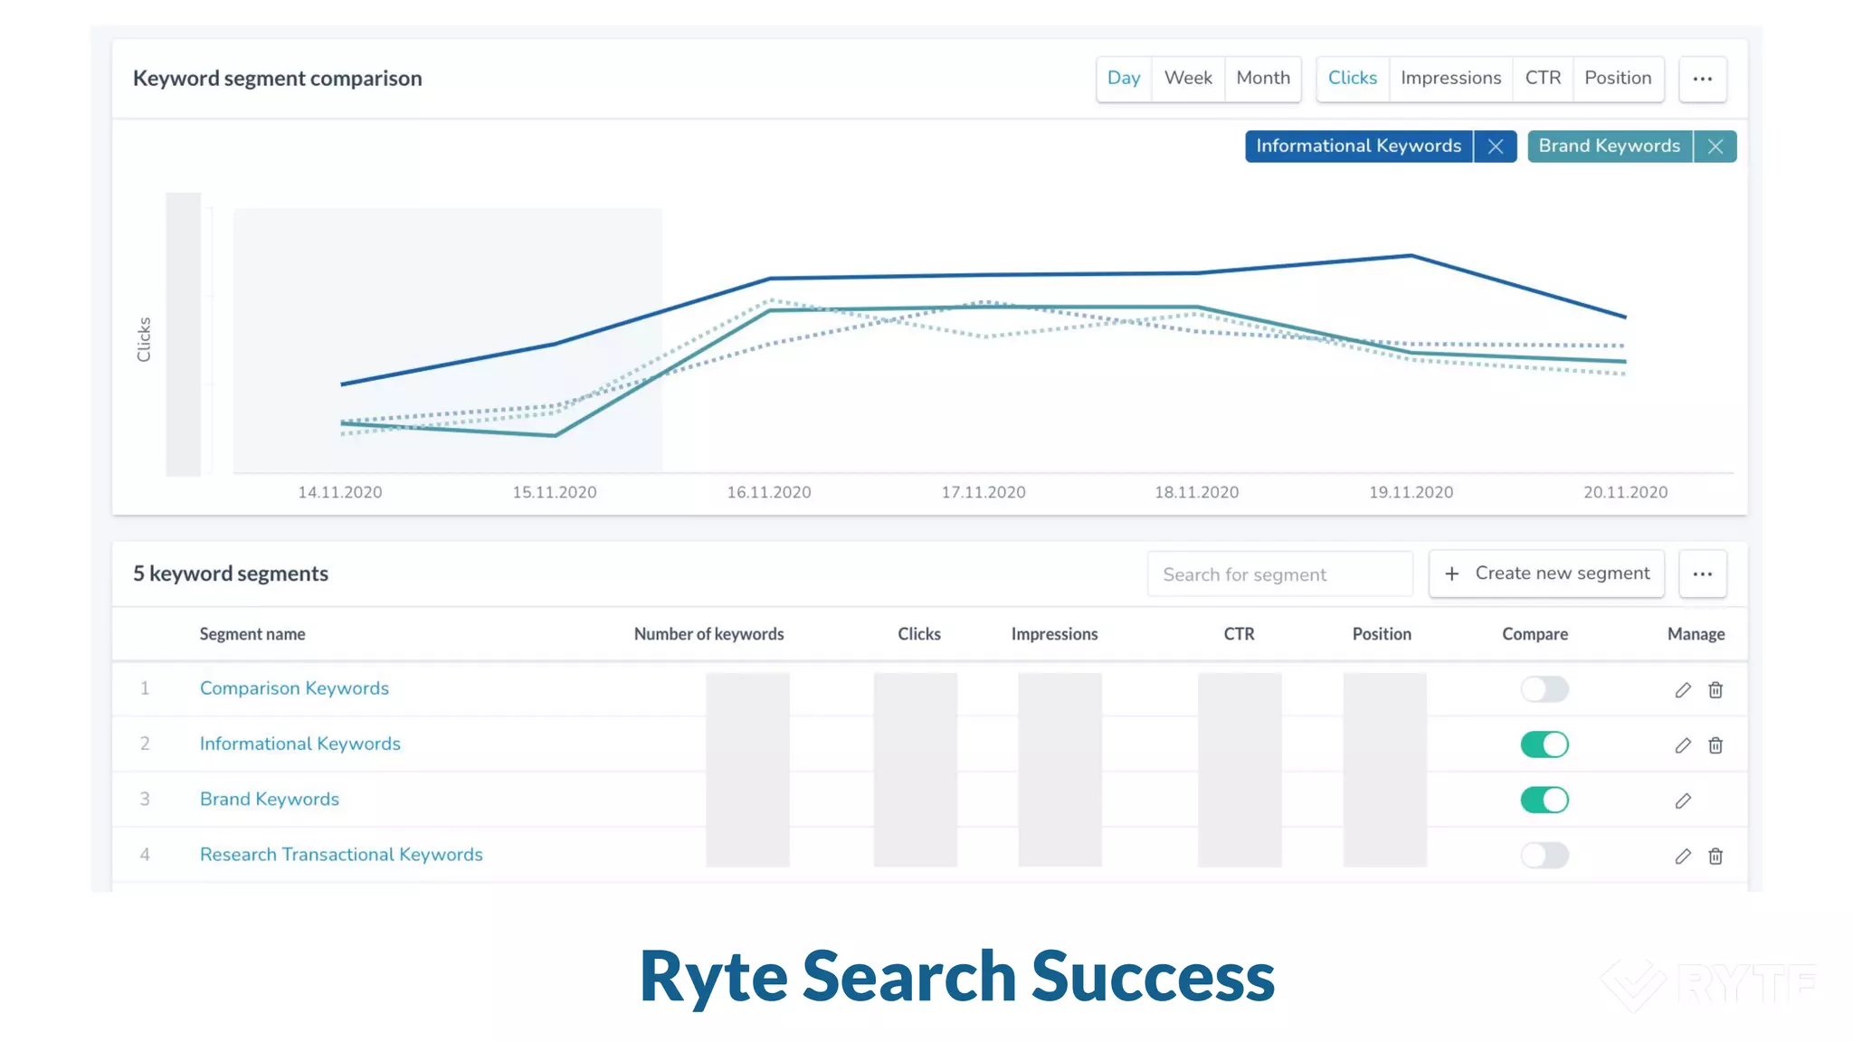Click the 17.11.2020 axis date label

(x=984, y=492)
